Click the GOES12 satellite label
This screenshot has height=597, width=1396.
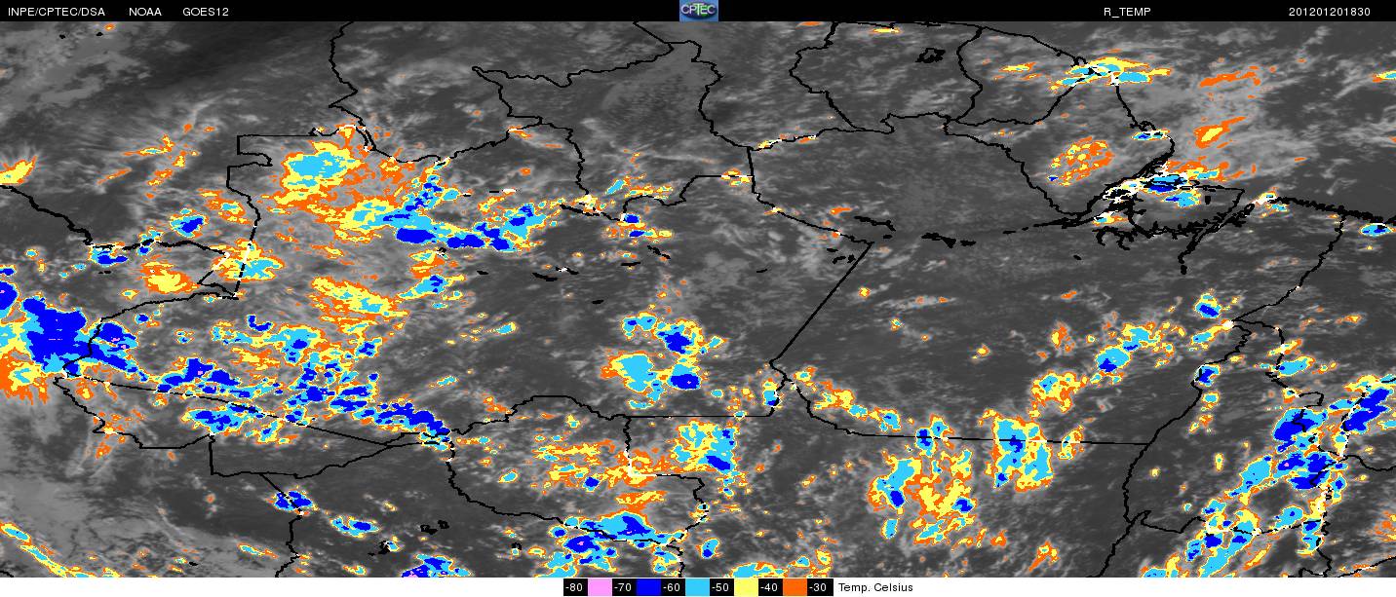206,12
